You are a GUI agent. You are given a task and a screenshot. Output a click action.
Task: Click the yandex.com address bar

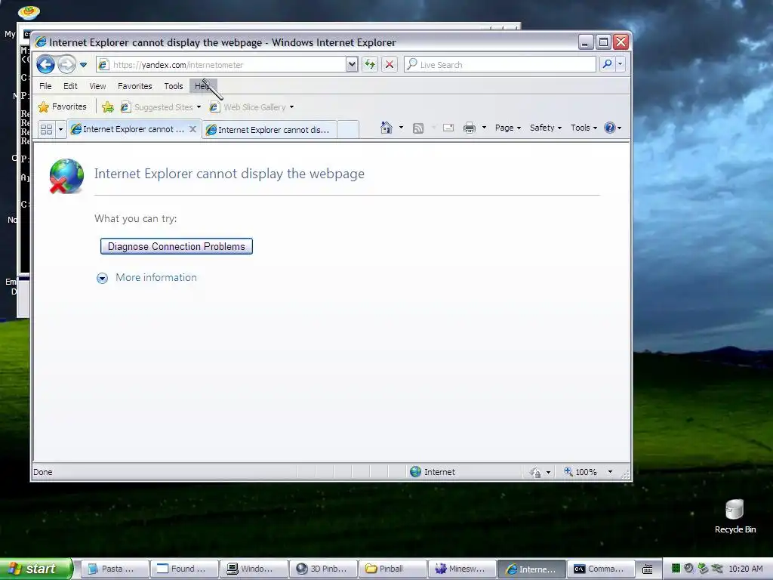click(221, 65)
